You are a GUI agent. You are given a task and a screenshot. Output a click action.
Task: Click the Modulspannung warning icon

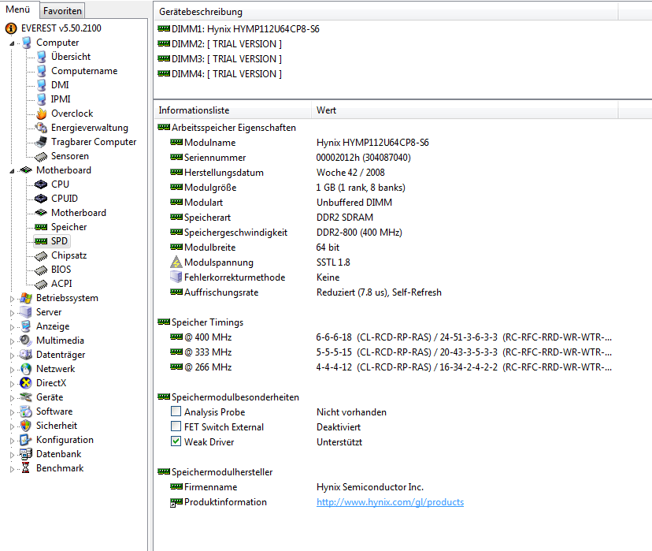pos(176,262)
